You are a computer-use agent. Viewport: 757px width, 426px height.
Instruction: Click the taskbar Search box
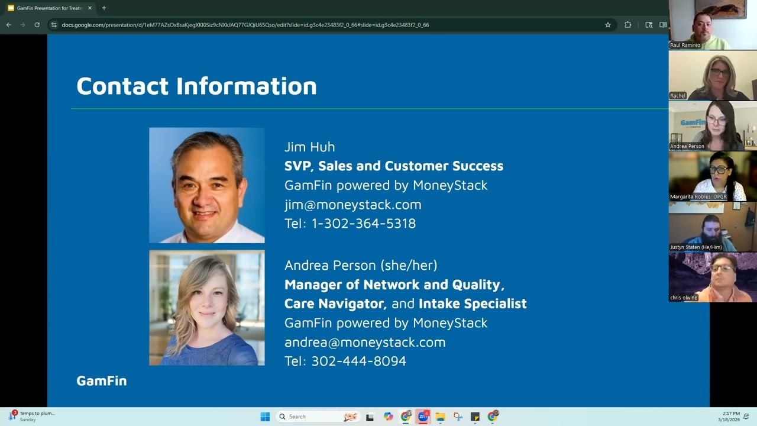coord(318,417)
